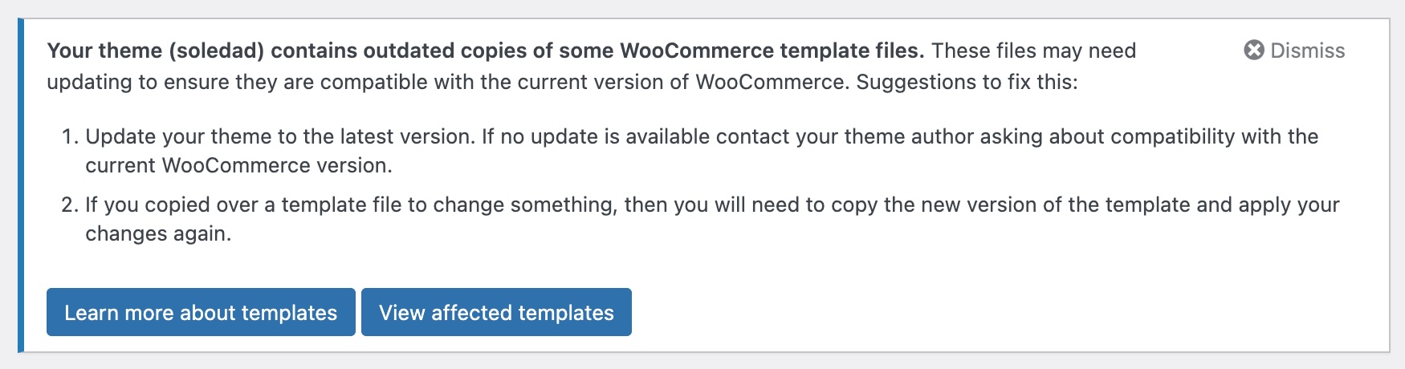The height and width of the screenshot is (369, 1405).
Task: Click the list number 1 marker
Action: click(70, 136)
